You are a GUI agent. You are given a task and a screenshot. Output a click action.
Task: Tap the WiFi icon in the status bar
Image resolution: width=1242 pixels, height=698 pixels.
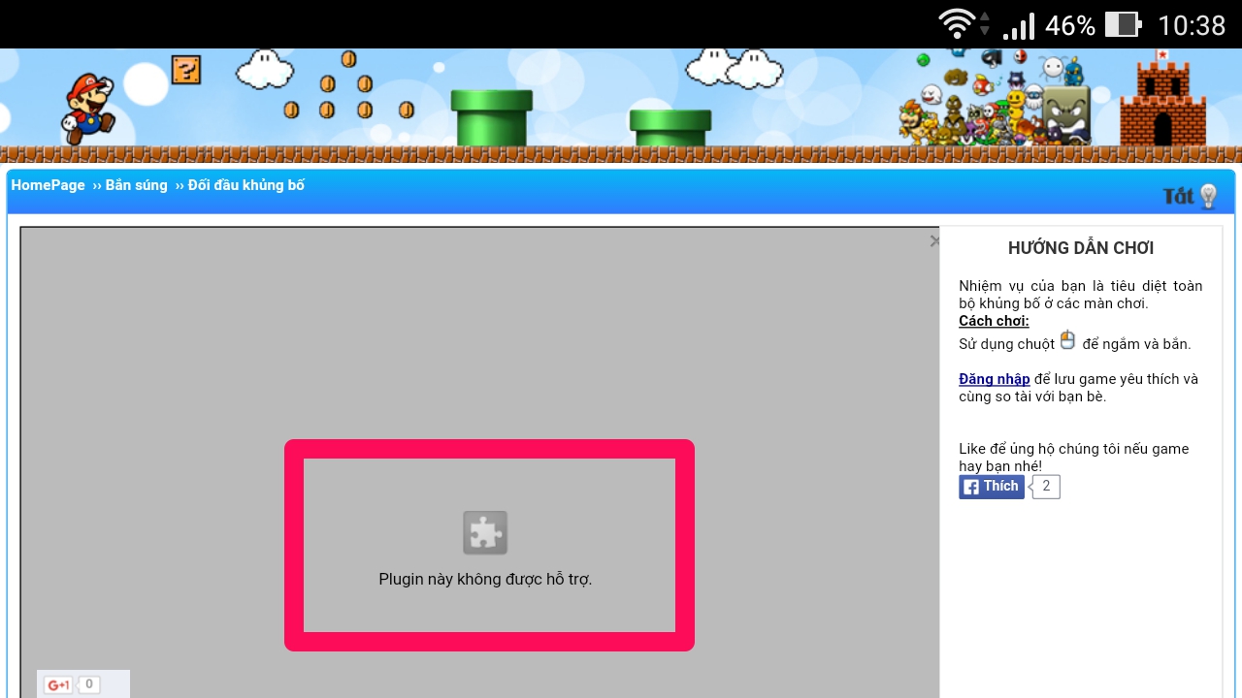pos(956,24)
